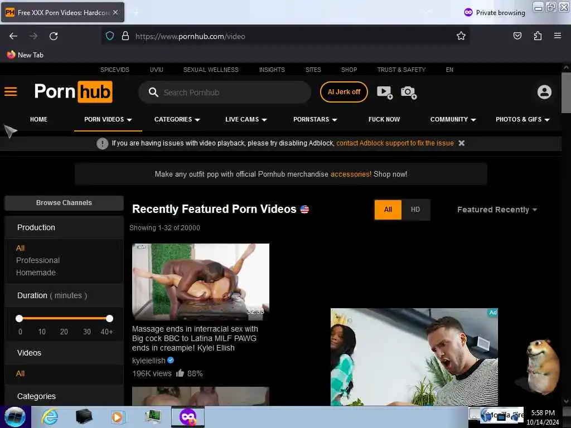
Task: Click the page vertical scrollbar thumb
Action: click(566, 93)
